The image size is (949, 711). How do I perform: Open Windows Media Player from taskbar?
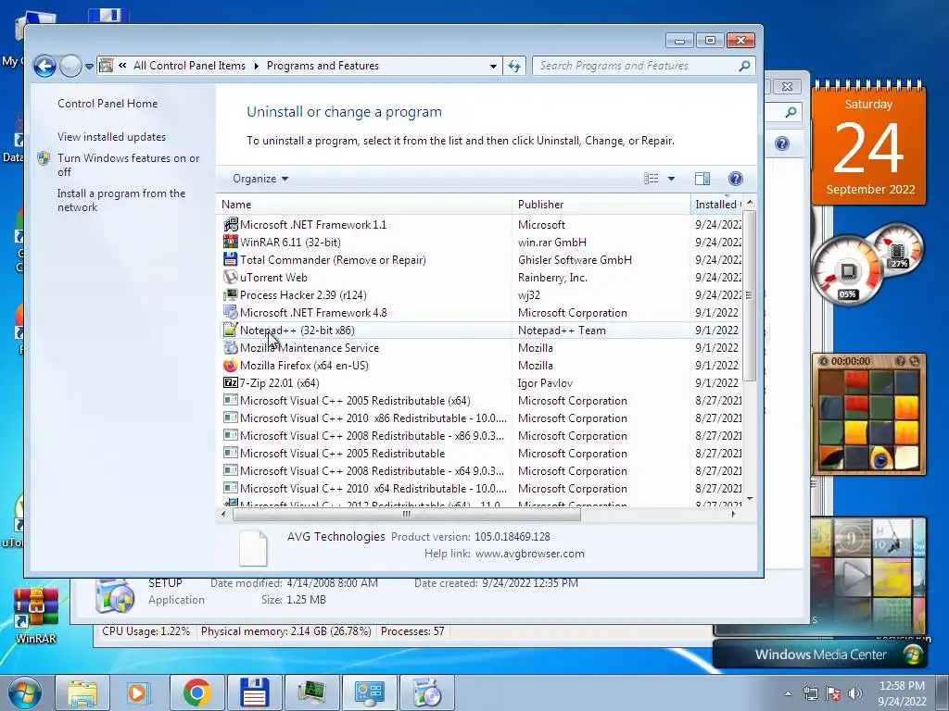139,692
